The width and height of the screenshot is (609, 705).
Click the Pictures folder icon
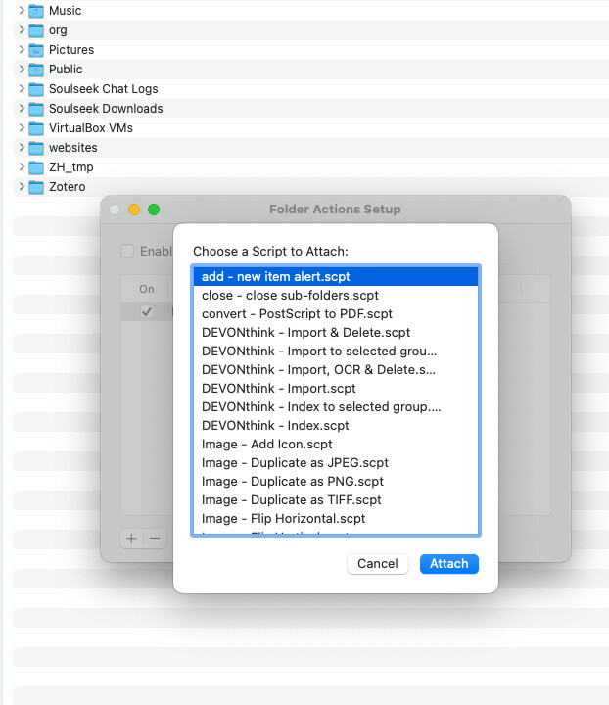coord(36,50)
